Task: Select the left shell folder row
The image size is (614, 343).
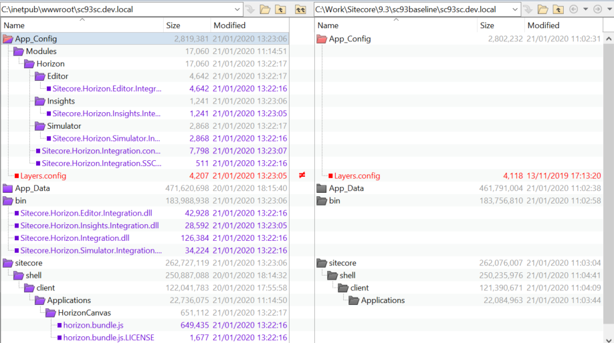Action: coord(145,276)
